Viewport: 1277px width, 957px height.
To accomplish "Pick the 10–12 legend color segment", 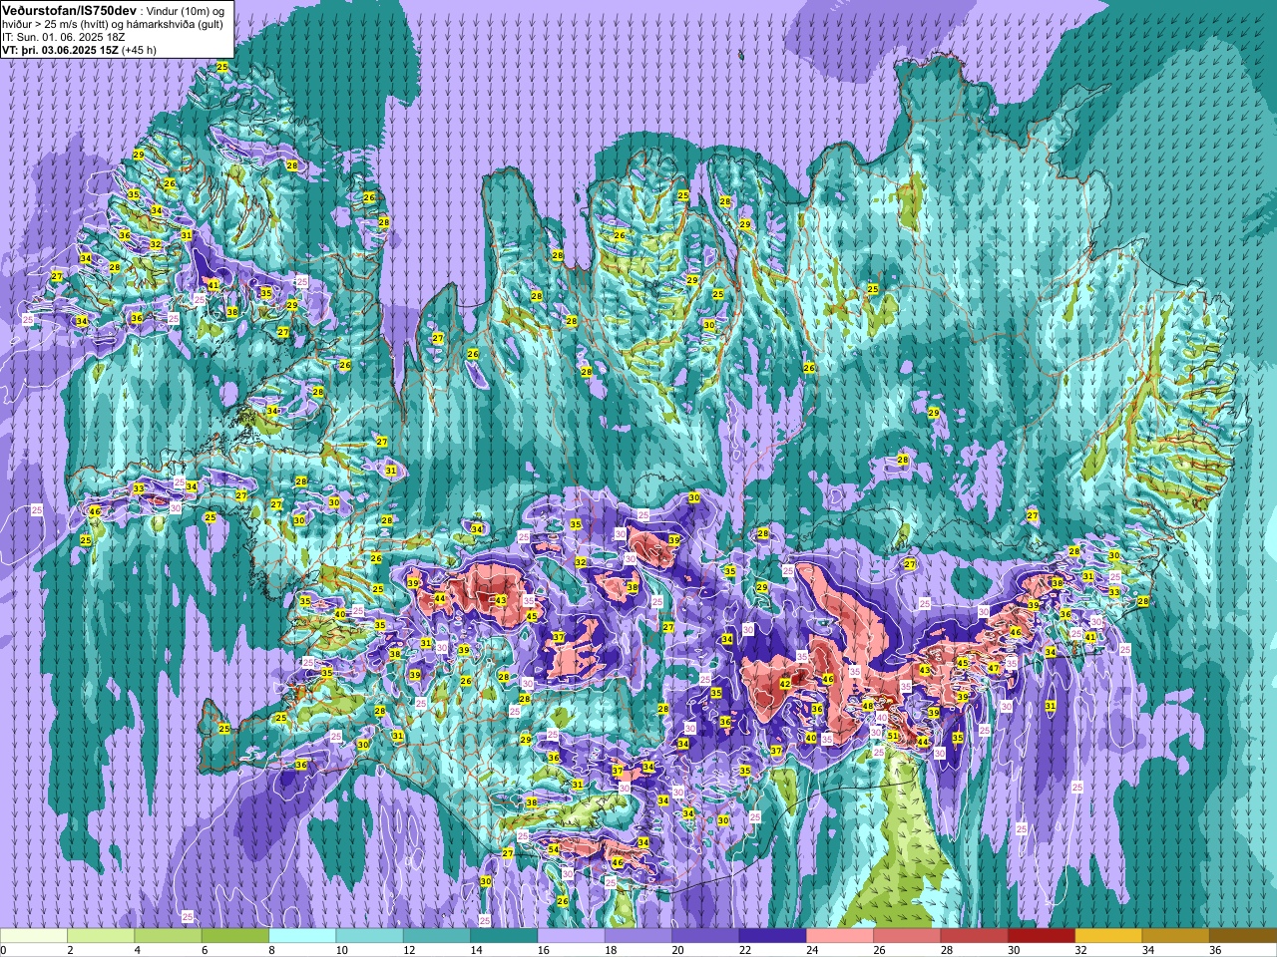I will (369, 936).
